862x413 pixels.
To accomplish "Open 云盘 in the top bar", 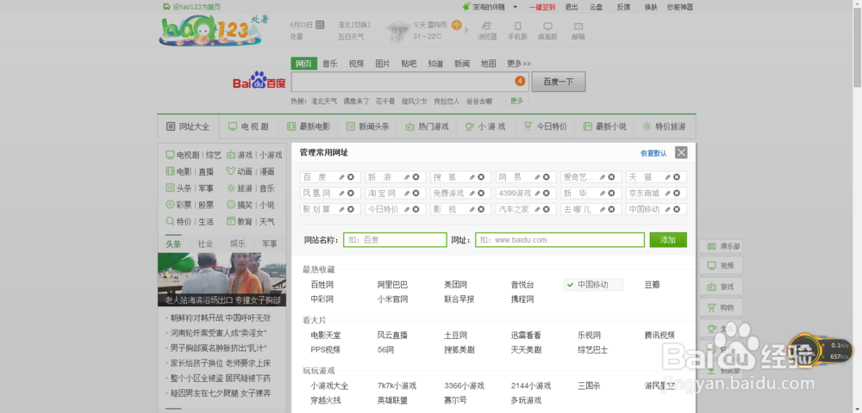I will pos(596,7).
